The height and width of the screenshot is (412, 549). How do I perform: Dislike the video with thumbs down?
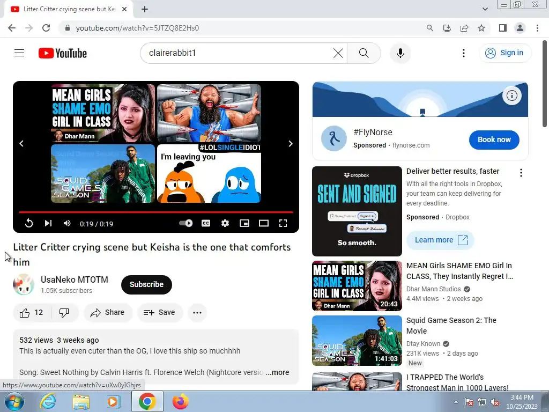[x=64, y=313]
